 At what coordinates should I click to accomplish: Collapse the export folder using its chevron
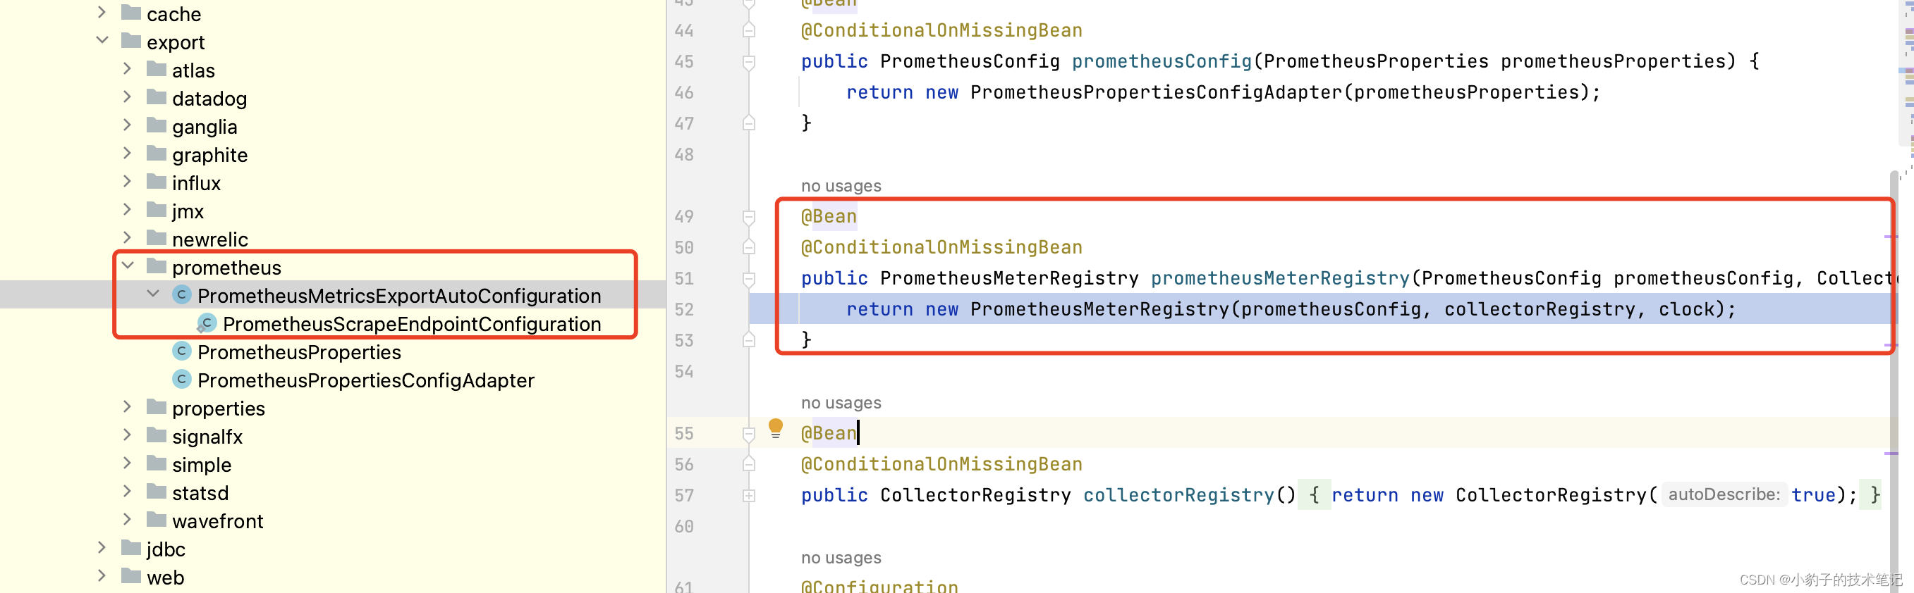point(102,40)
